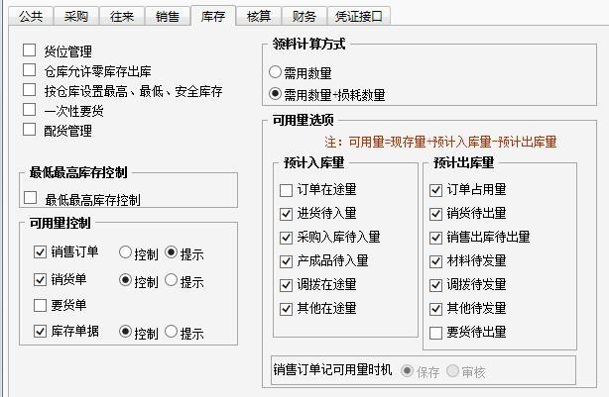Click the 库存 tab
Viewport: 609px width, 397px height.
[213, 16]
